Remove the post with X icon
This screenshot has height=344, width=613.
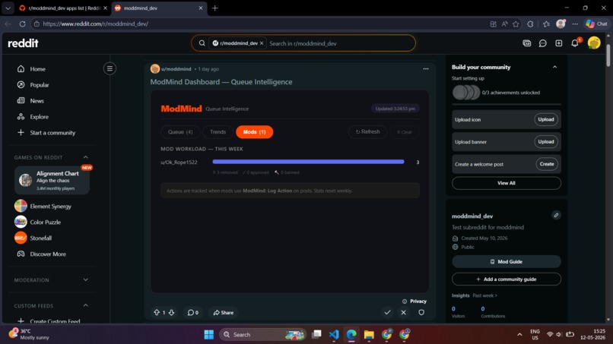[x=403, y=312]
